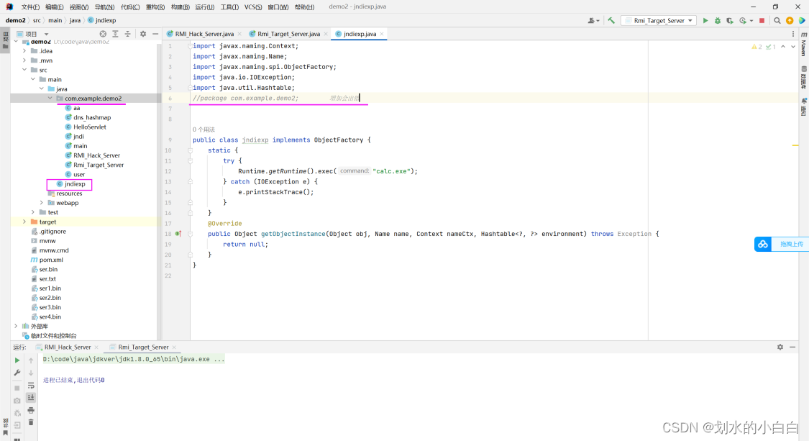Image resolution: width=809 pixels, height=441 pixels.
Task: Open Search Everywhere magnifier icon
Action: pyautogui.click(x=777, y=21)
